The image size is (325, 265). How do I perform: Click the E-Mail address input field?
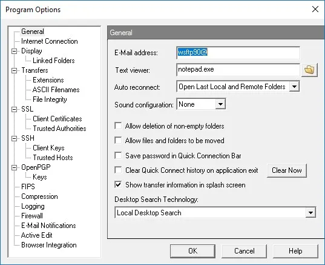click(238, 53)
